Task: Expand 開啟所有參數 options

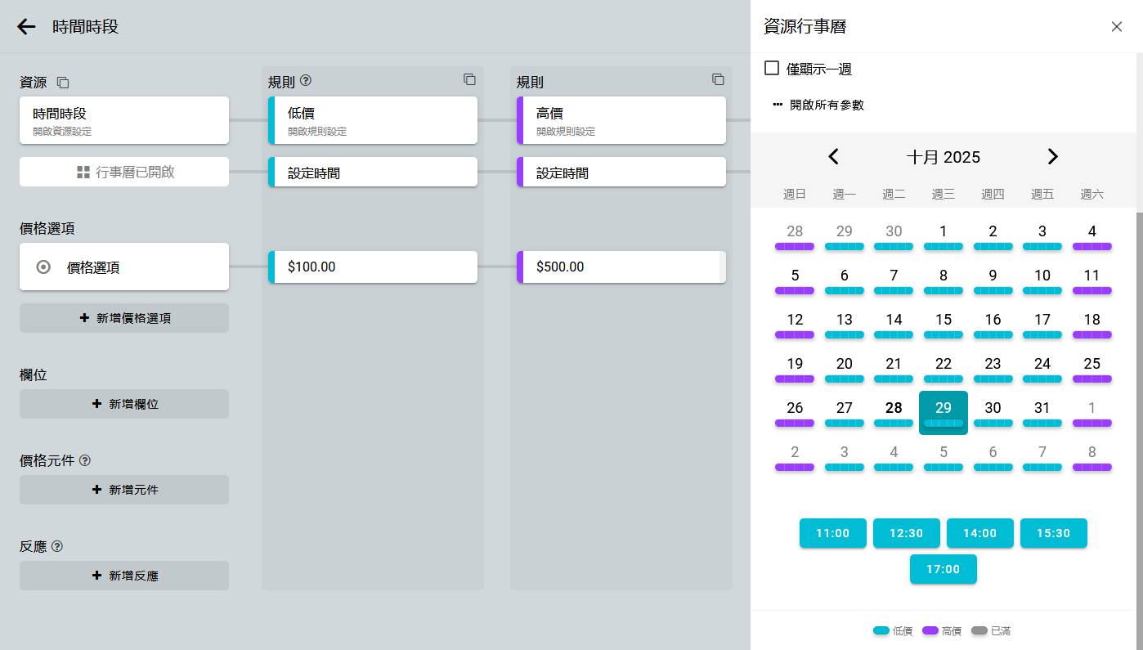Action: [818, 105]
